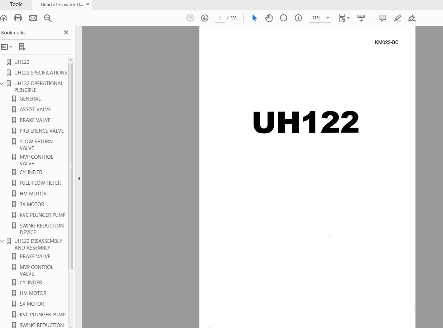Close the Bookmarks panel

(66, 32)
